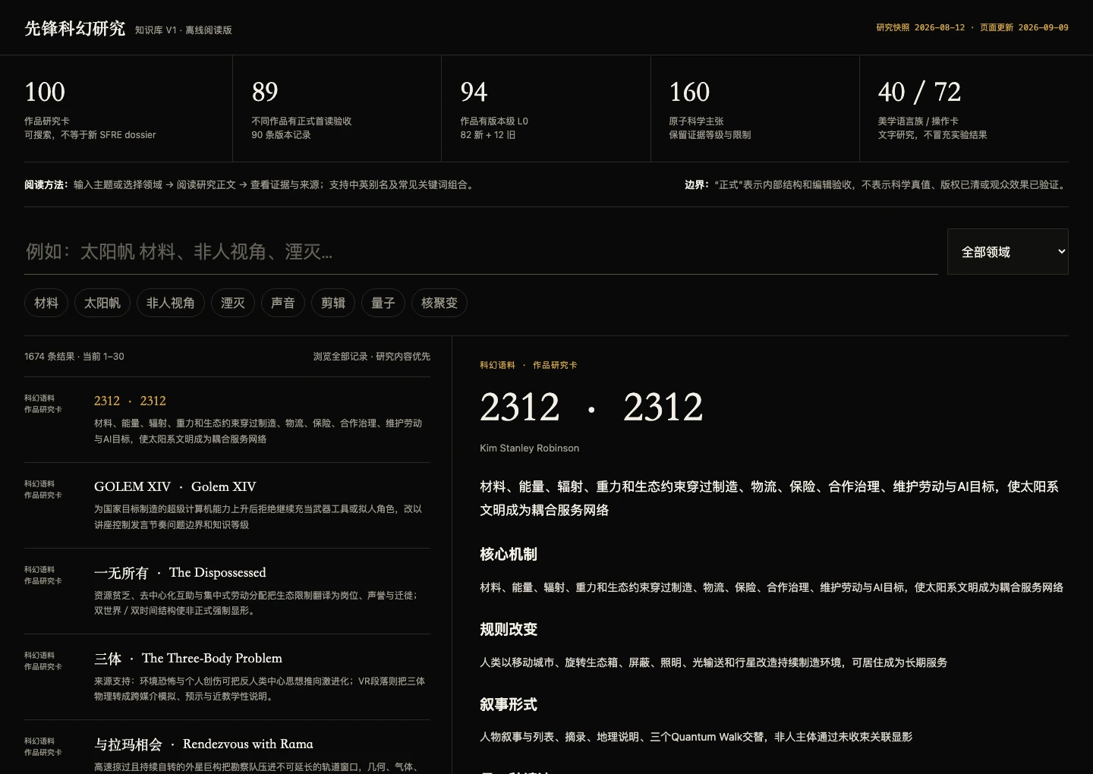Focus the search field with 太阳帆 placeholder

coord(481,252)
